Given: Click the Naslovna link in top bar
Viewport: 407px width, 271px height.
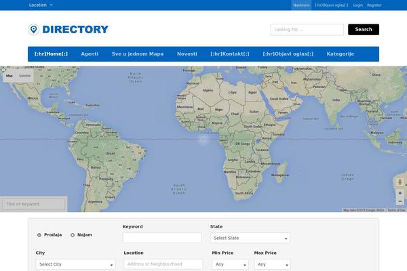Looking at the screenshot, I should (x=301, y=5).
